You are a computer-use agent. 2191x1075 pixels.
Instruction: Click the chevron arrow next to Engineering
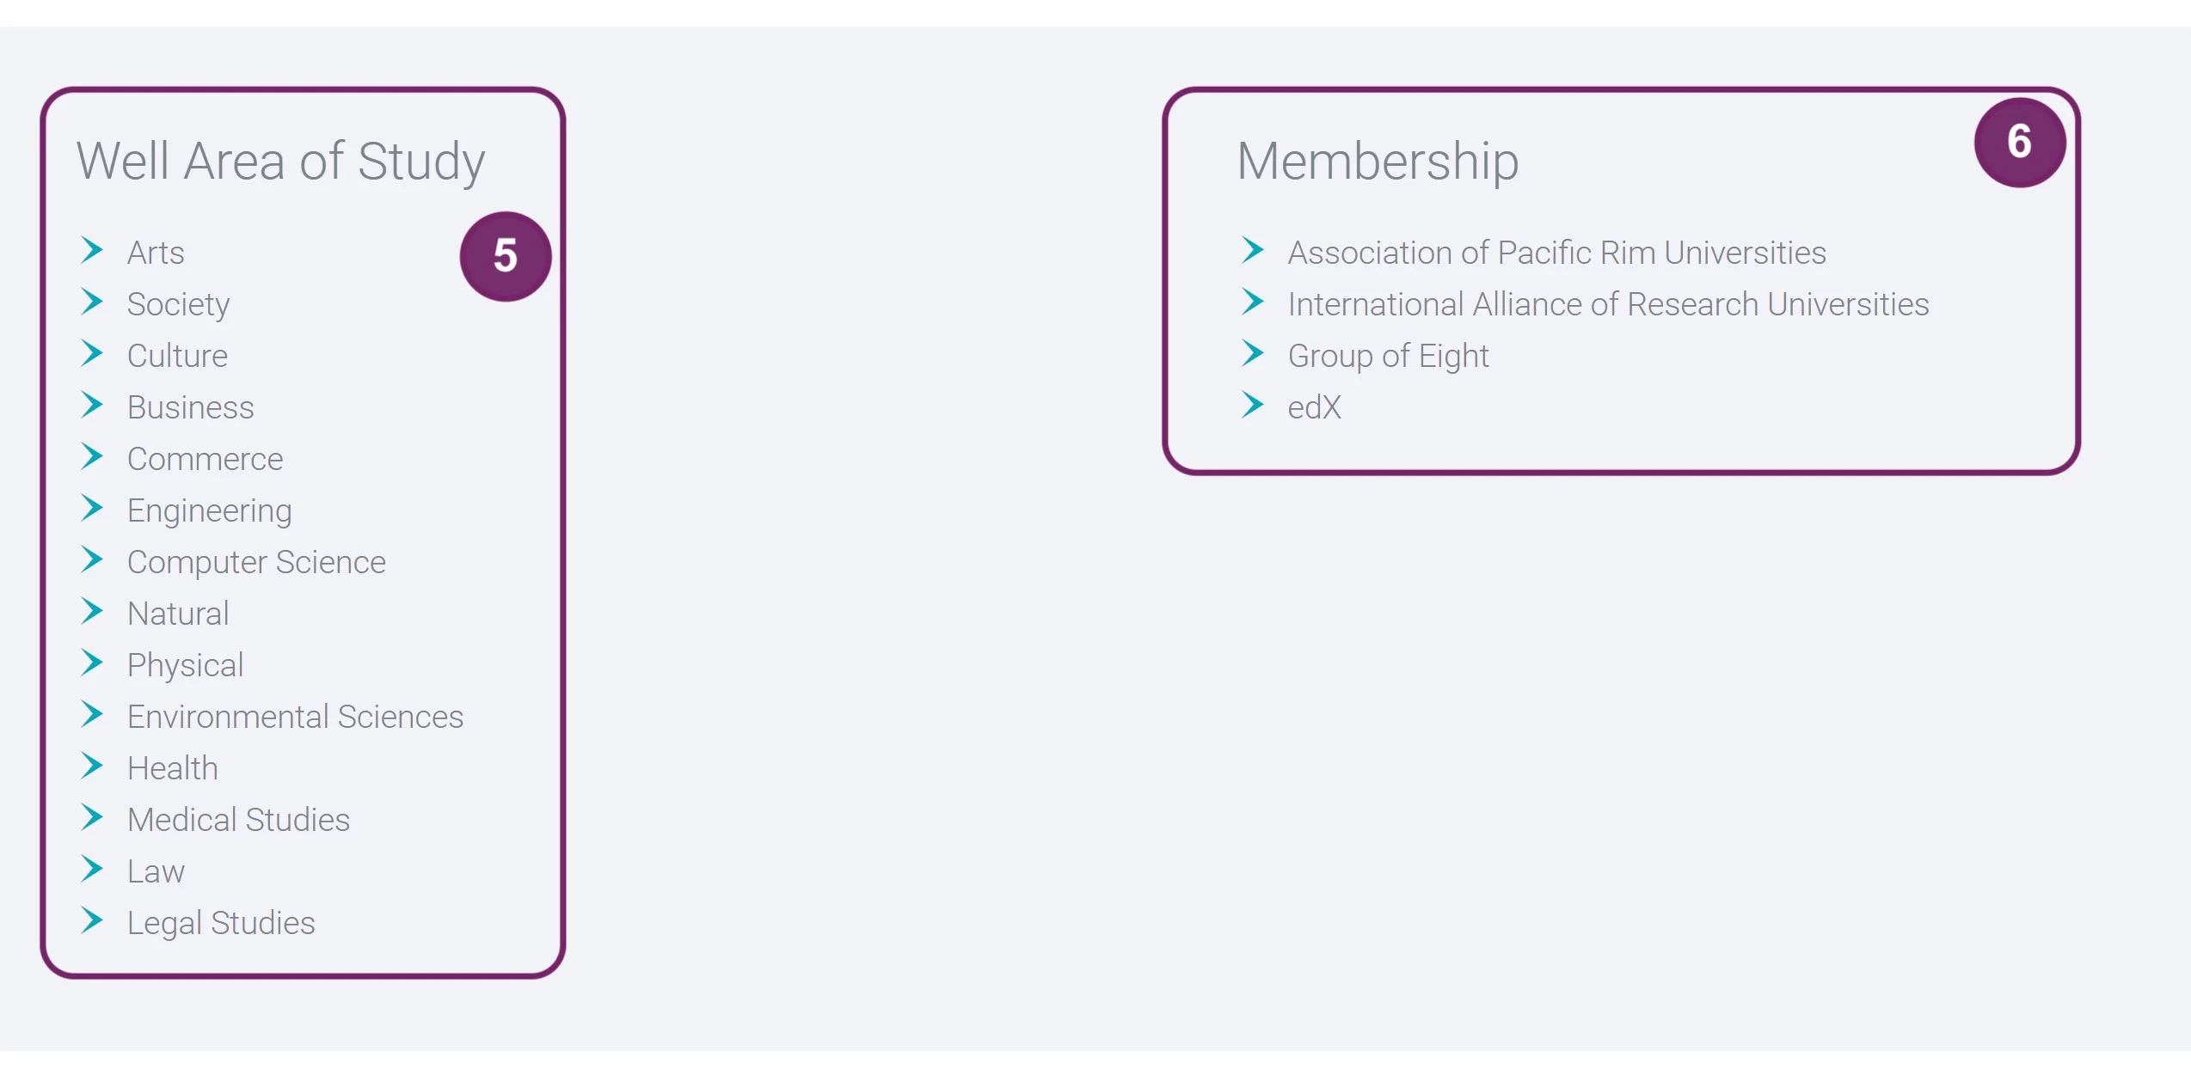click(x=92, y=508)
